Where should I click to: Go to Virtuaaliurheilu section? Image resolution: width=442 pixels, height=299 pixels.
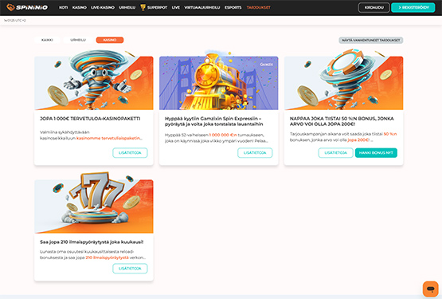coord(201,8)
